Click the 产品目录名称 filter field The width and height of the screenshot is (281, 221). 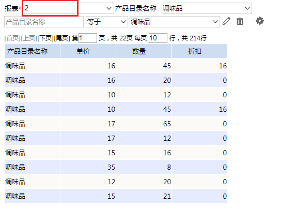click(x=44, y=22)
